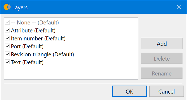187x101 pixels.
Task: Click the Add button
Action: click(x=162, y=43)
